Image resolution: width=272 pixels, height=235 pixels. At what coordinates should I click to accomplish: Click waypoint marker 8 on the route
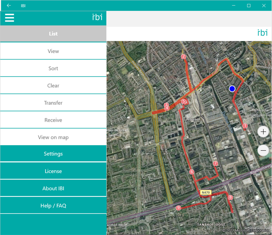coord(230,197)
